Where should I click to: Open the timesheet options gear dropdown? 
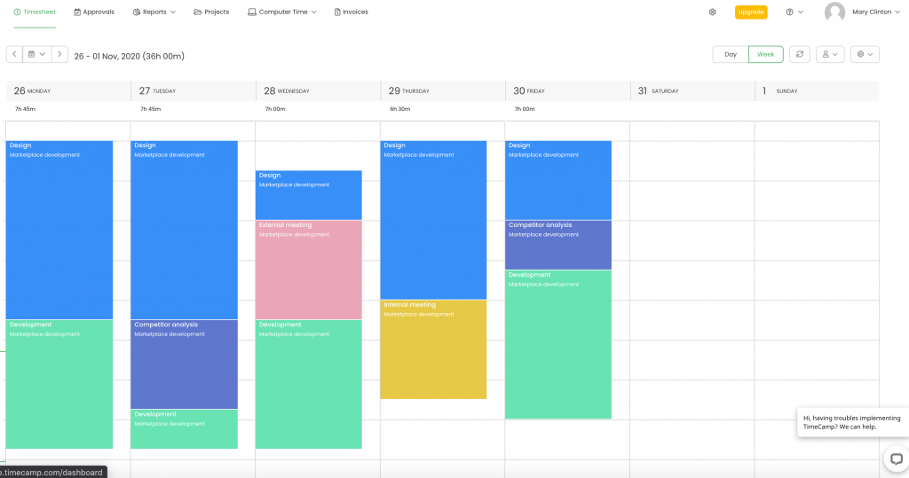point(865,54)
